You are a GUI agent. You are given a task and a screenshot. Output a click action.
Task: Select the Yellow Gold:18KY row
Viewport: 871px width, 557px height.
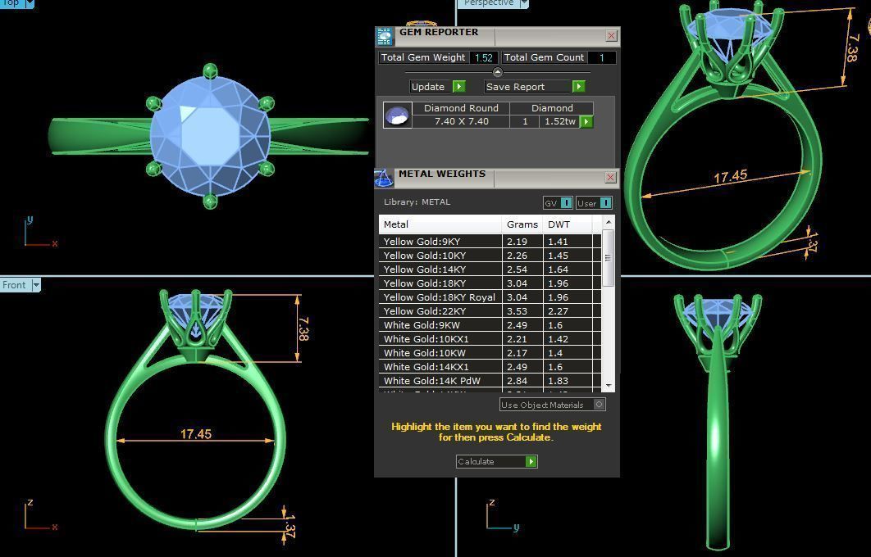click(490, 283)
